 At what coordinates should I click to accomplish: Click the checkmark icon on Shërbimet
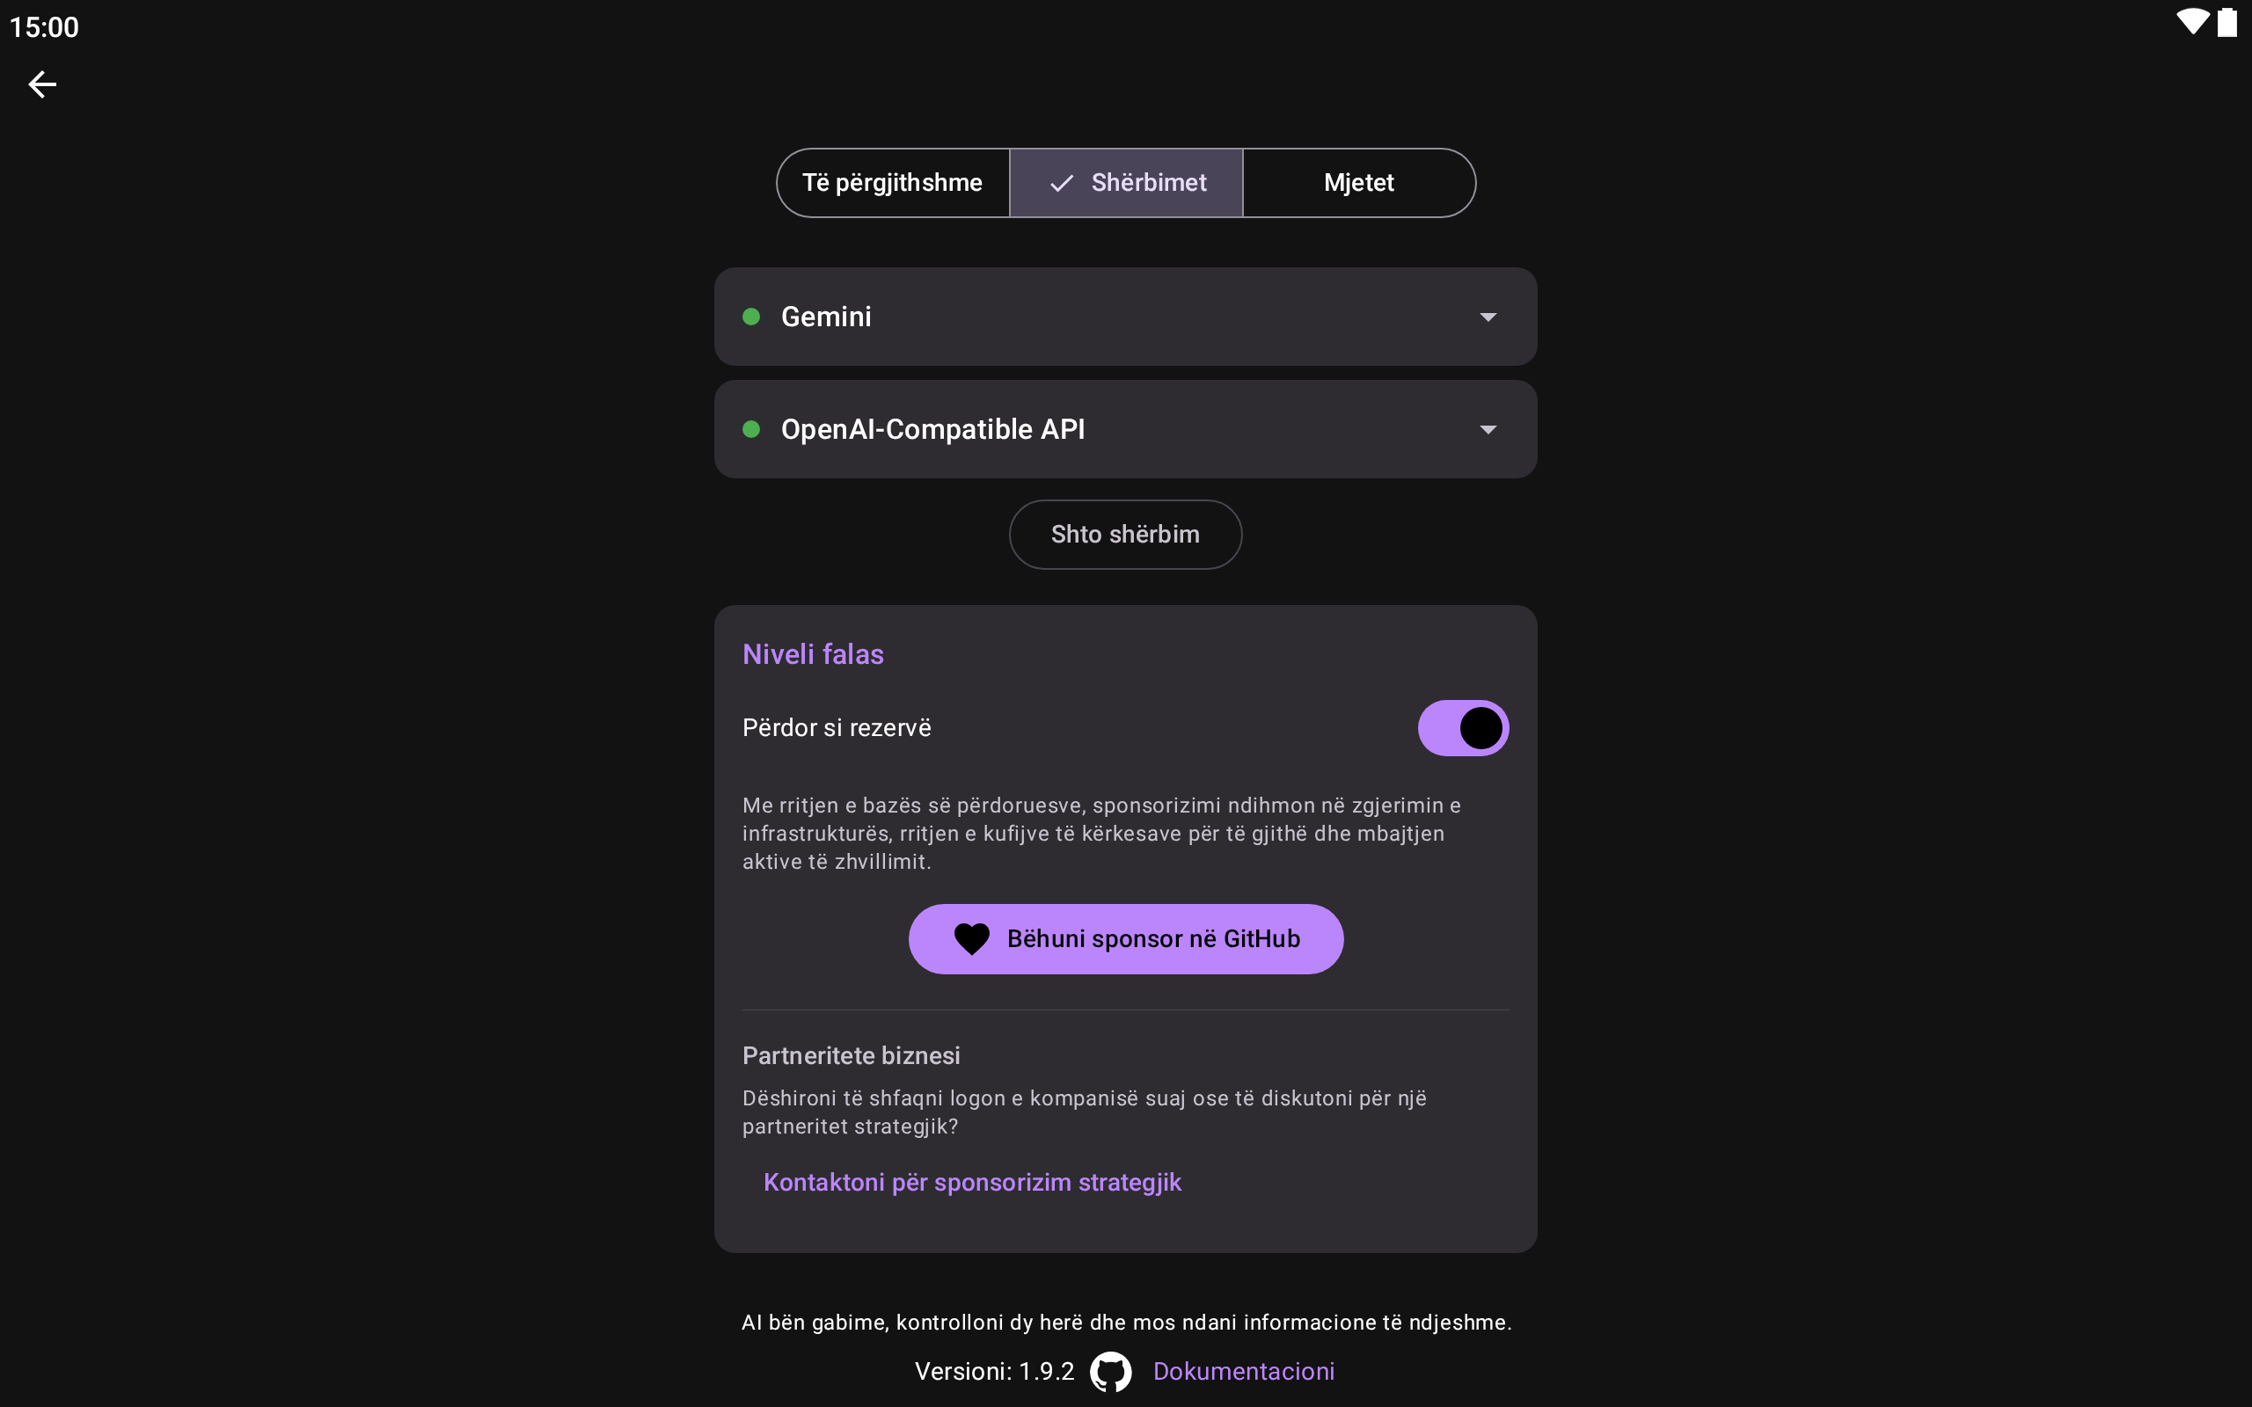pos(1061,183)
